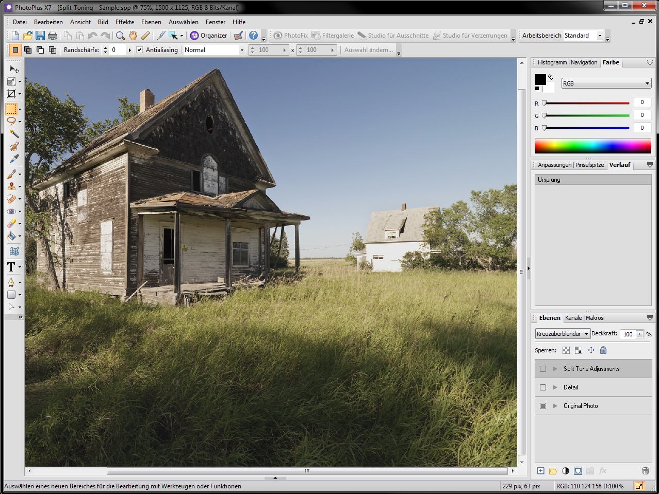Open the Kreuzüberblendung blend mode dropdown
Viewport: 659px width, 494px height.
pos(563,334)
